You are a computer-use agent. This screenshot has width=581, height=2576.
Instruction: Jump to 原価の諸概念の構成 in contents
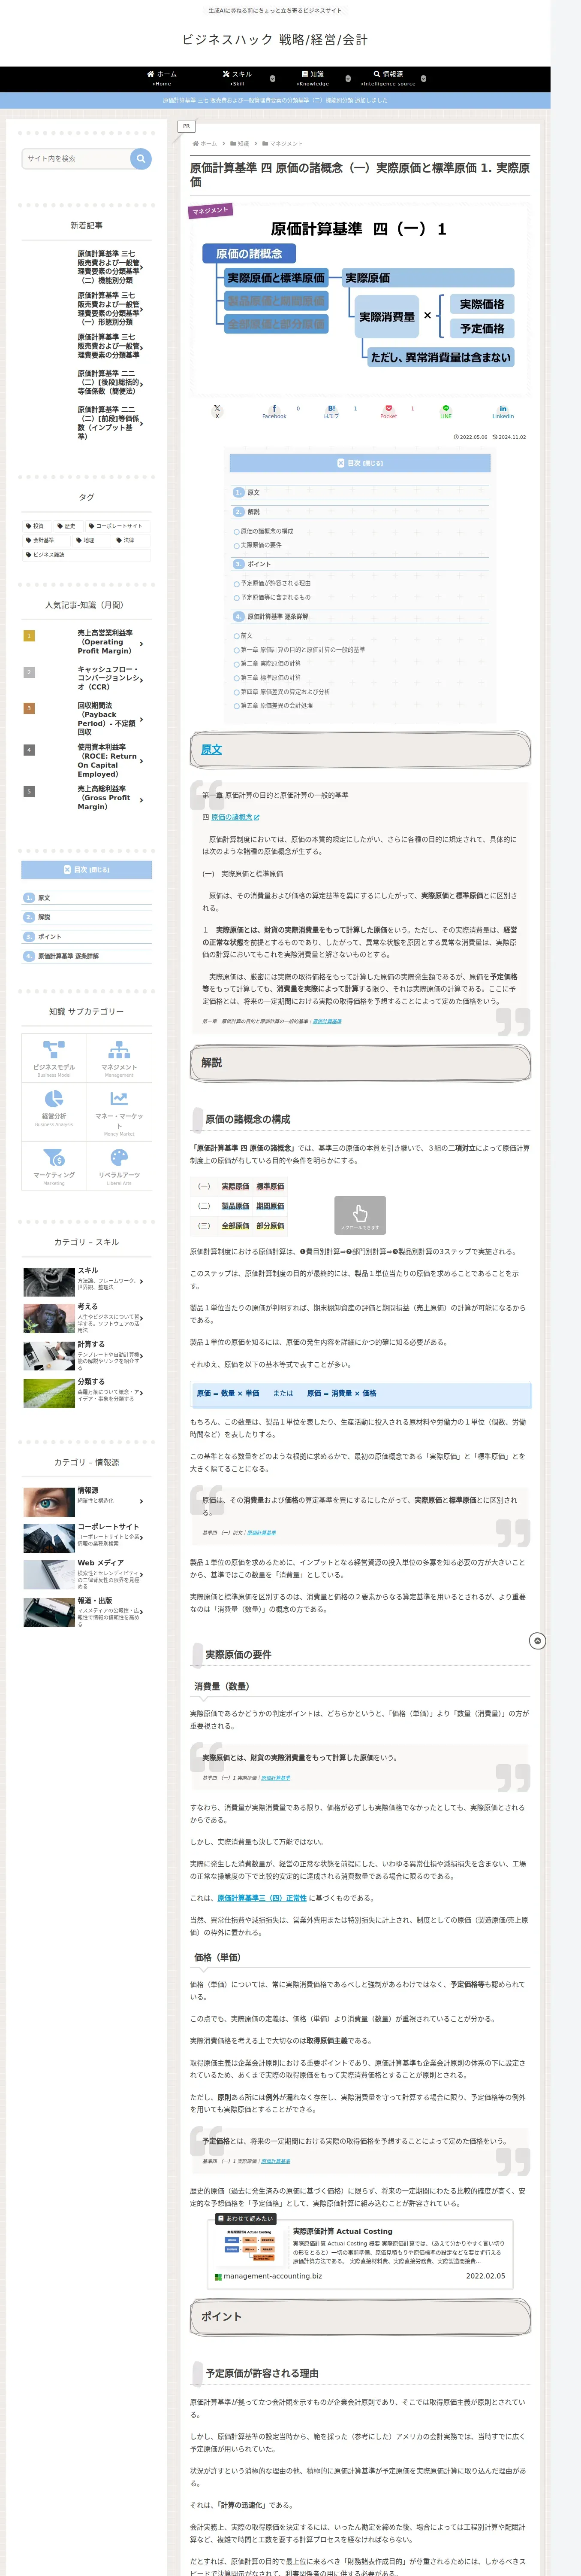(x=267, y=531)
